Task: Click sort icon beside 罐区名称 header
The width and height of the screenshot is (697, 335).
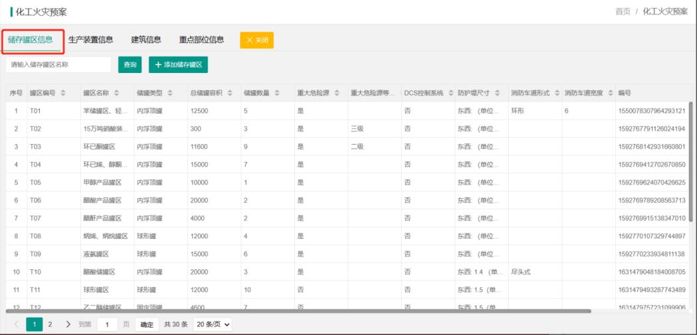Action: (117, 93)
